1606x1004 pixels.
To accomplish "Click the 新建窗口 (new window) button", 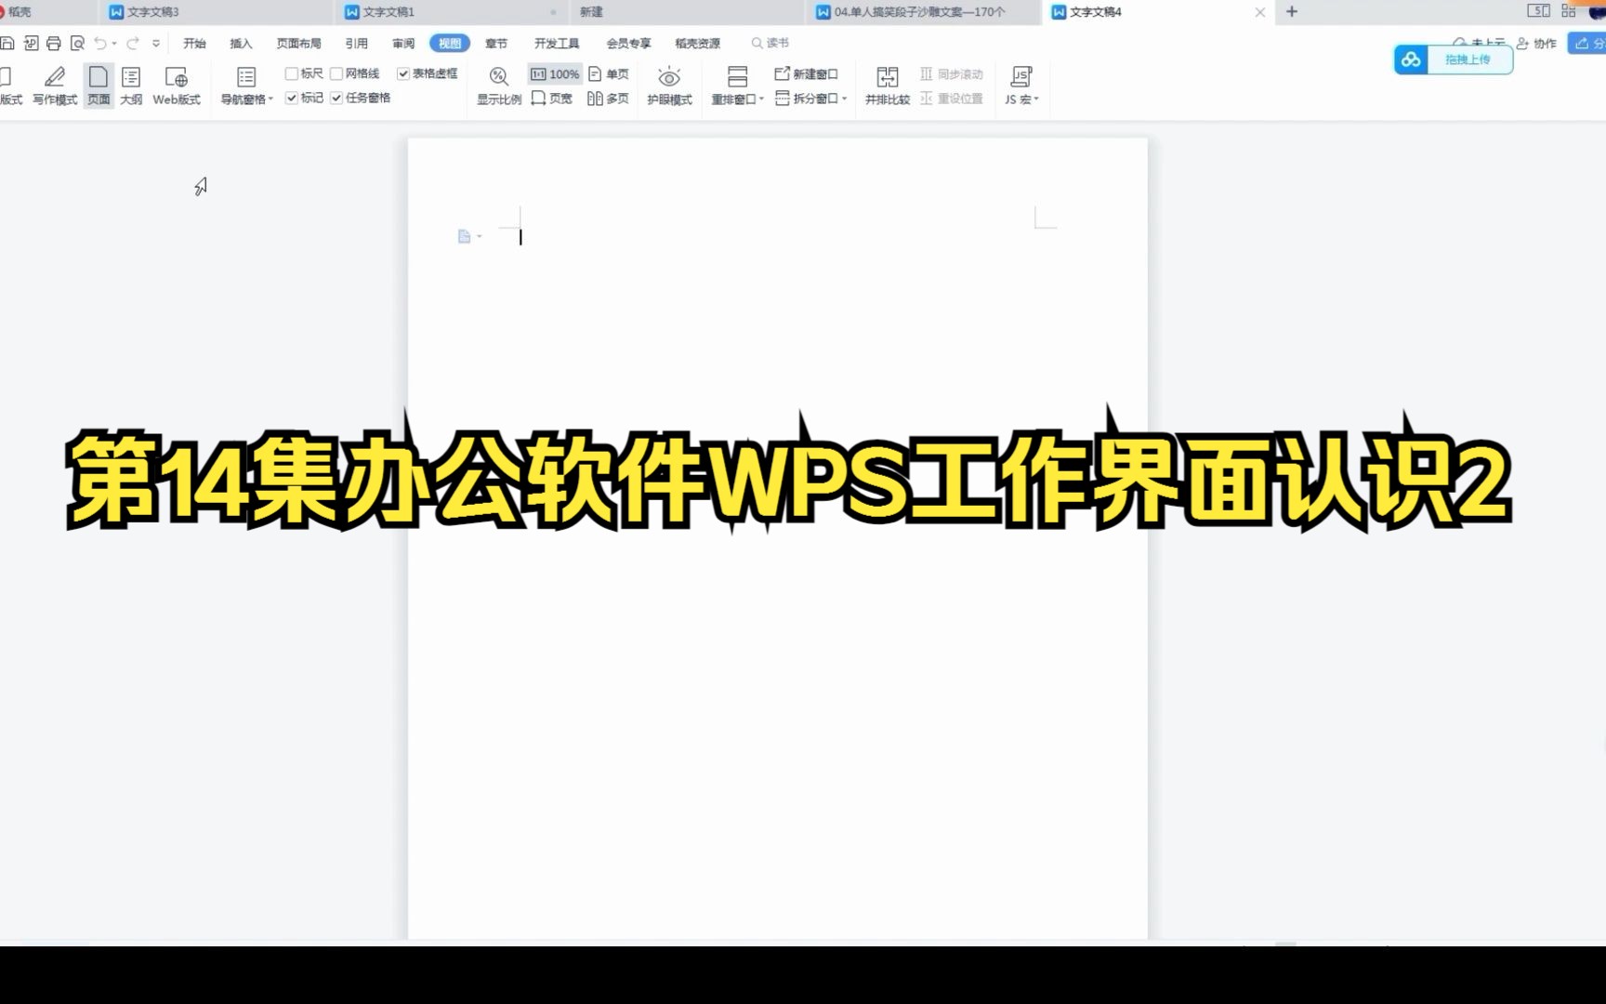I will point(807,73).
